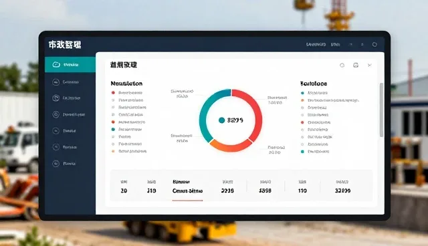Click the orange dot in the right legend list
This screenshot has width=428, height=246.
click(x=302, y=100)
